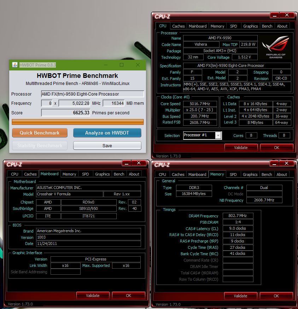The image size is (298, 309).
Task: Select Mainboard tab in Memory CPU-Z window
Action: coord(197,174)
